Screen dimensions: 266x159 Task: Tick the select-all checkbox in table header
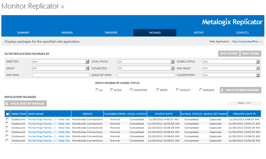(7, 114)
